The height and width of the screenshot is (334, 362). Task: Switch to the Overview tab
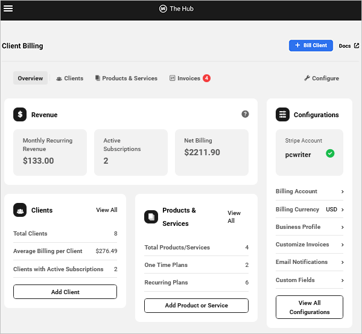click(30, 78)
